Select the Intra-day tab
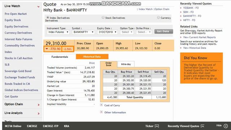The image size is (231, 130). point(126,64)
